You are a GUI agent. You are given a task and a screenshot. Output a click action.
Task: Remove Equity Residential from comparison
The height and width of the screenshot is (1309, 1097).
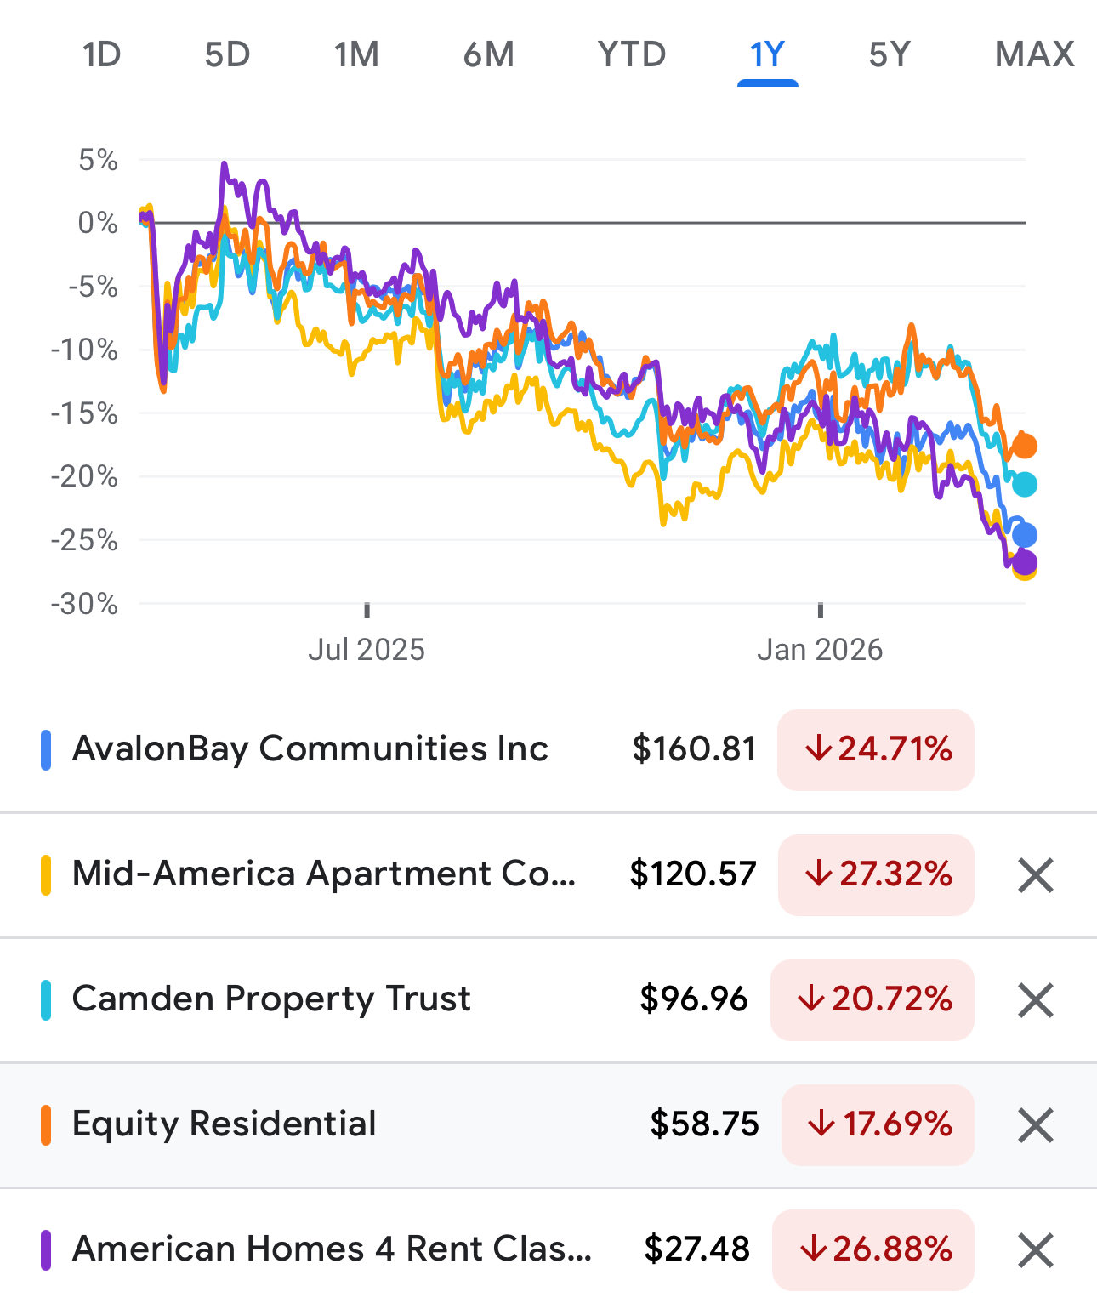point(1035,1125)
